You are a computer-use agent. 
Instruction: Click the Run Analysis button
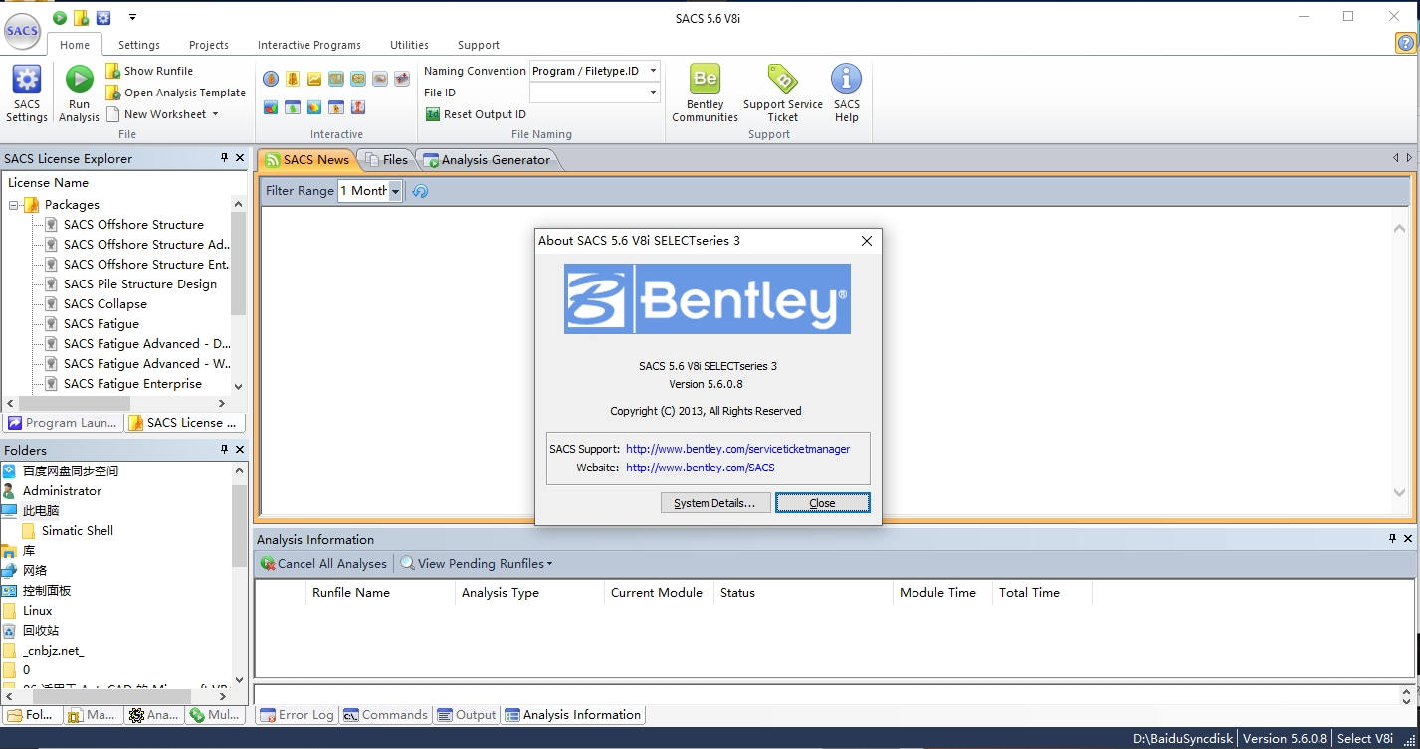(79, 94)
